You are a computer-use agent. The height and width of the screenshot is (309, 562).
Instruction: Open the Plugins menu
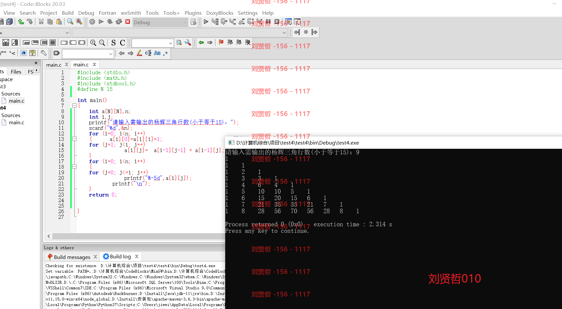point(193,13)
